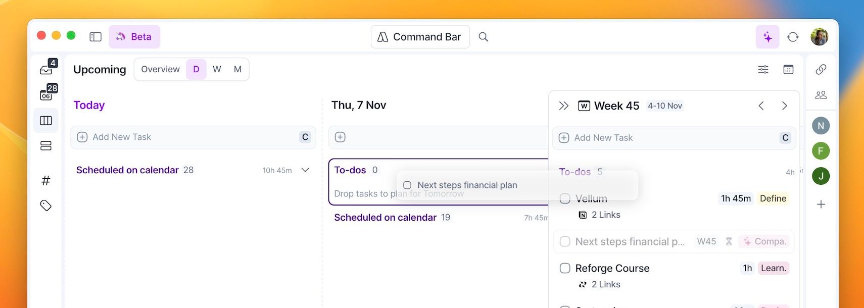864x308 pixels.
Task: Check the faded Next steps financial checkbox
Action: (x=565, y=241)
